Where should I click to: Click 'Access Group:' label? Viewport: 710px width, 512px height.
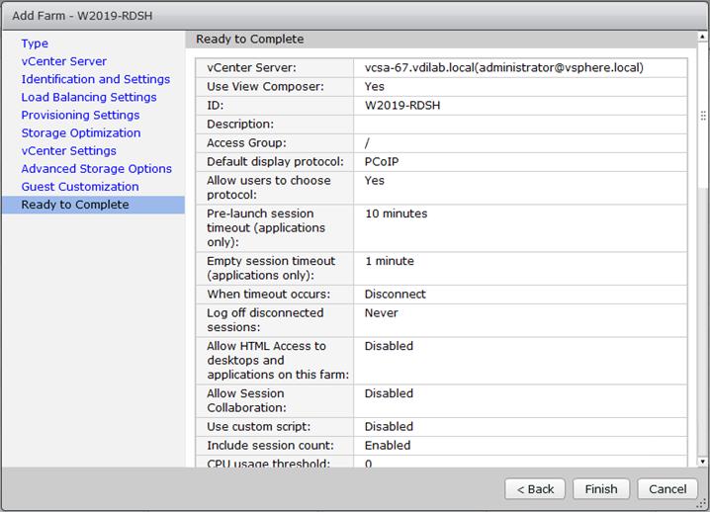tap(246, 143)
